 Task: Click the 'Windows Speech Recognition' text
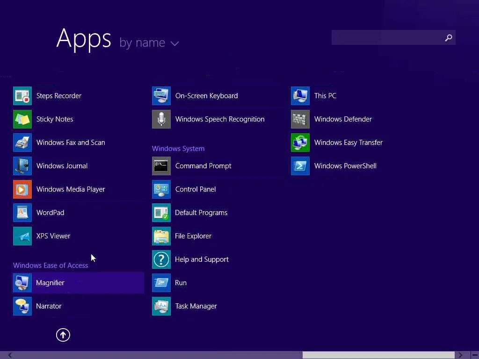[x=220, y=119]
